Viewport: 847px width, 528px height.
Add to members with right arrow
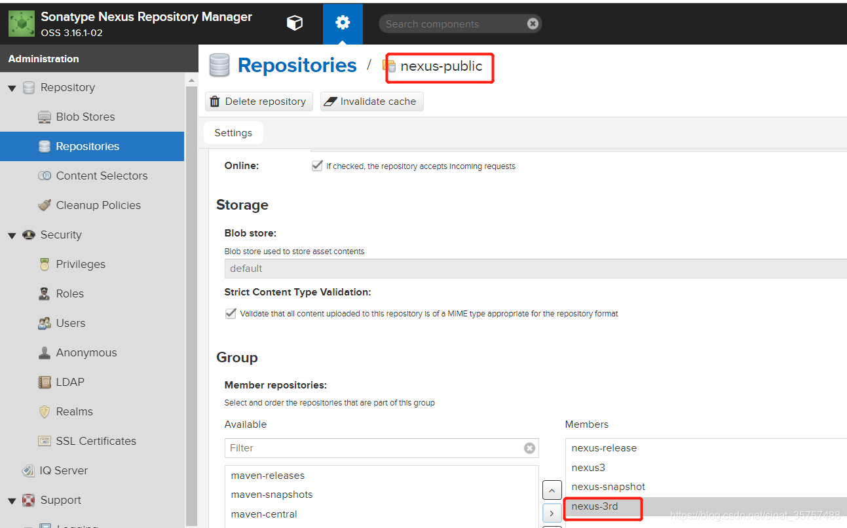pos(552,514)
